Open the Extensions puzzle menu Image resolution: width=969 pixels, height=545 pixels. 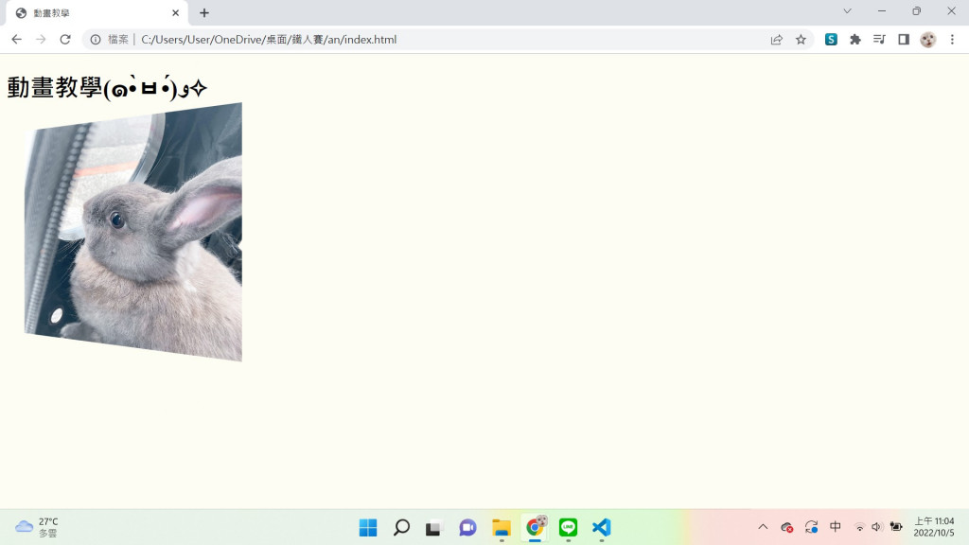855,40
